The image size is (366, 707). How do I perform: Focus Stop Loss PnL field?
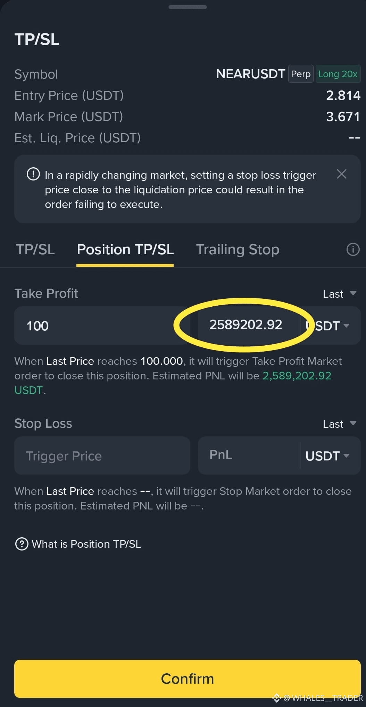pos(249,456)
